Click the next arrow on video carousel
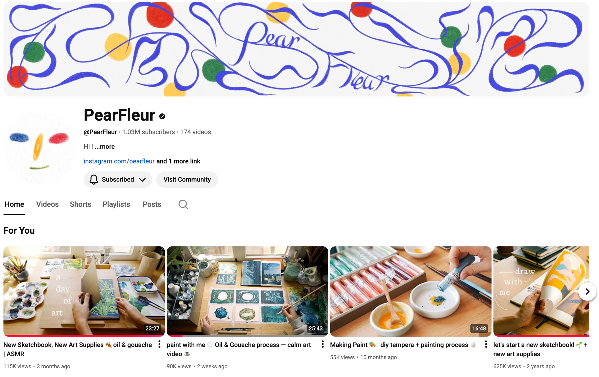This screenshot has height=377, width=599. [587, 291]
